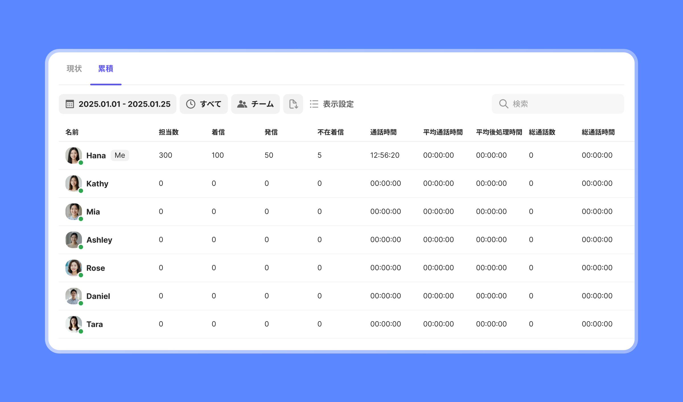Click the file export download icon
The width and height of the screenshot is (683, 402).
(x=293, y=104)
